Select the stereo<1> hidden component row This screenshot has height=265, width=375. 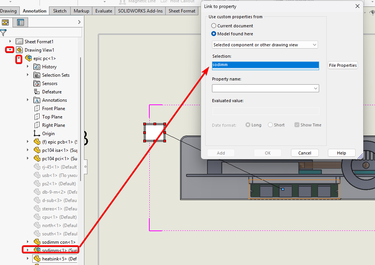55,208
